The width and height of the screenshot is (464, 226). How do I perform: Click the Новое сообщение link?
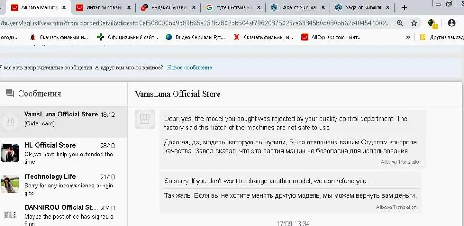click(189, 67)
